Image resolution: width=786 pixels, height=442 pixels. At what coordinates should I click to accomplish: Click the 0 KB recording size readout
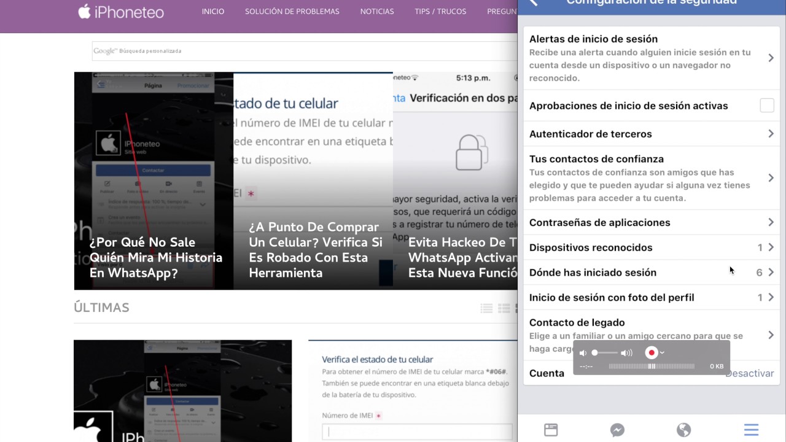tap(717, 366)
